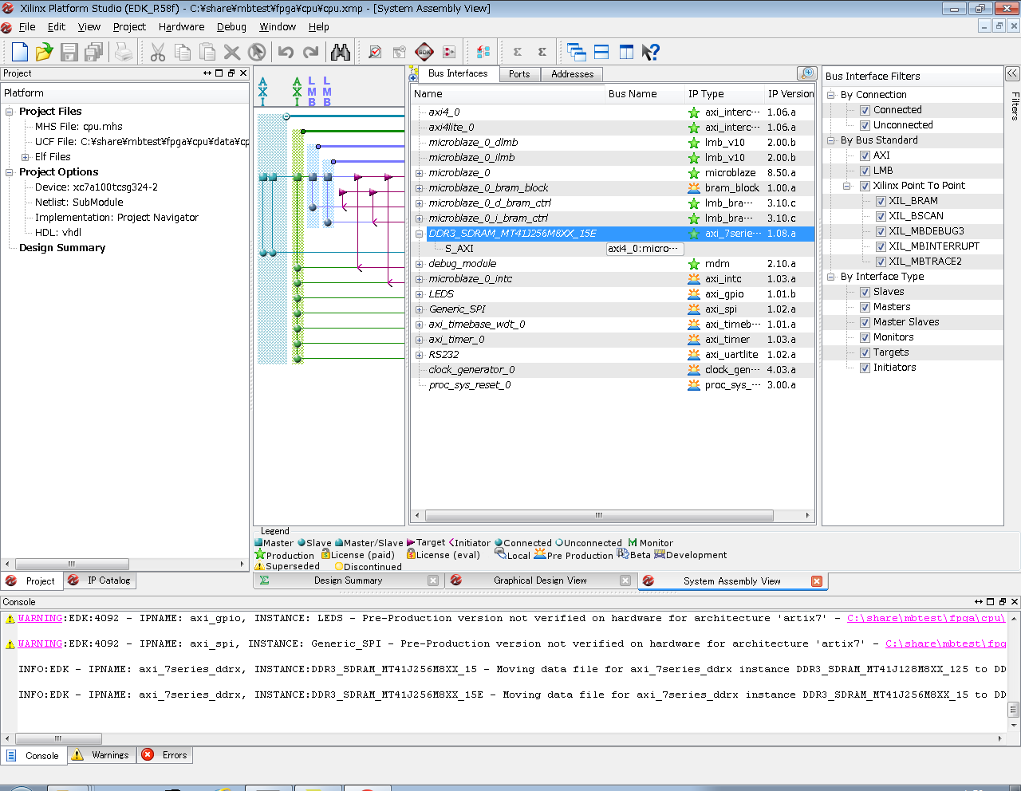Click the context help arrow icon
Image resolution: width=1021 pixels, height=791 pixels.
click(x=651, y=53)
